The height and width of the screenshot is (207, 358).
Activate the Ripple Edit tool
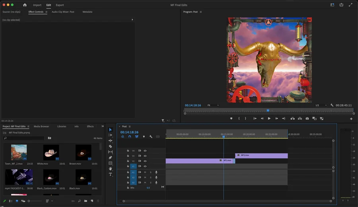click(110, 141)
